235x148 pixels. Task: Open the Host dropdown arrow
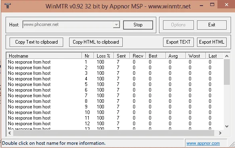tap(116, 24)
